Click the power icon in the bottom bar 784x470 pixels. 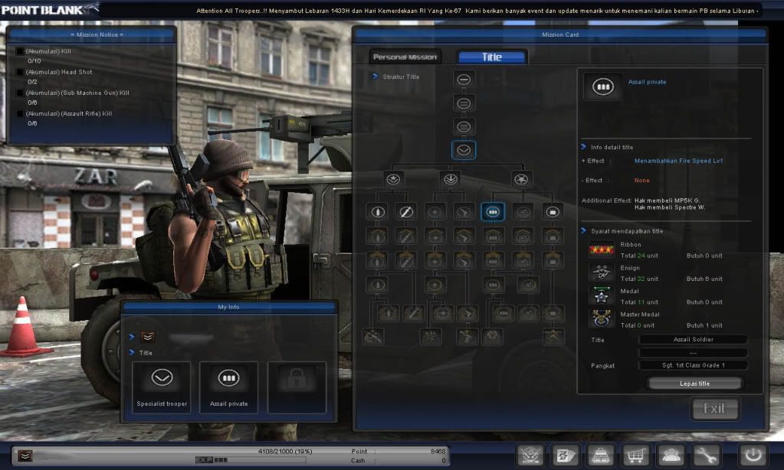pos(753,455)
